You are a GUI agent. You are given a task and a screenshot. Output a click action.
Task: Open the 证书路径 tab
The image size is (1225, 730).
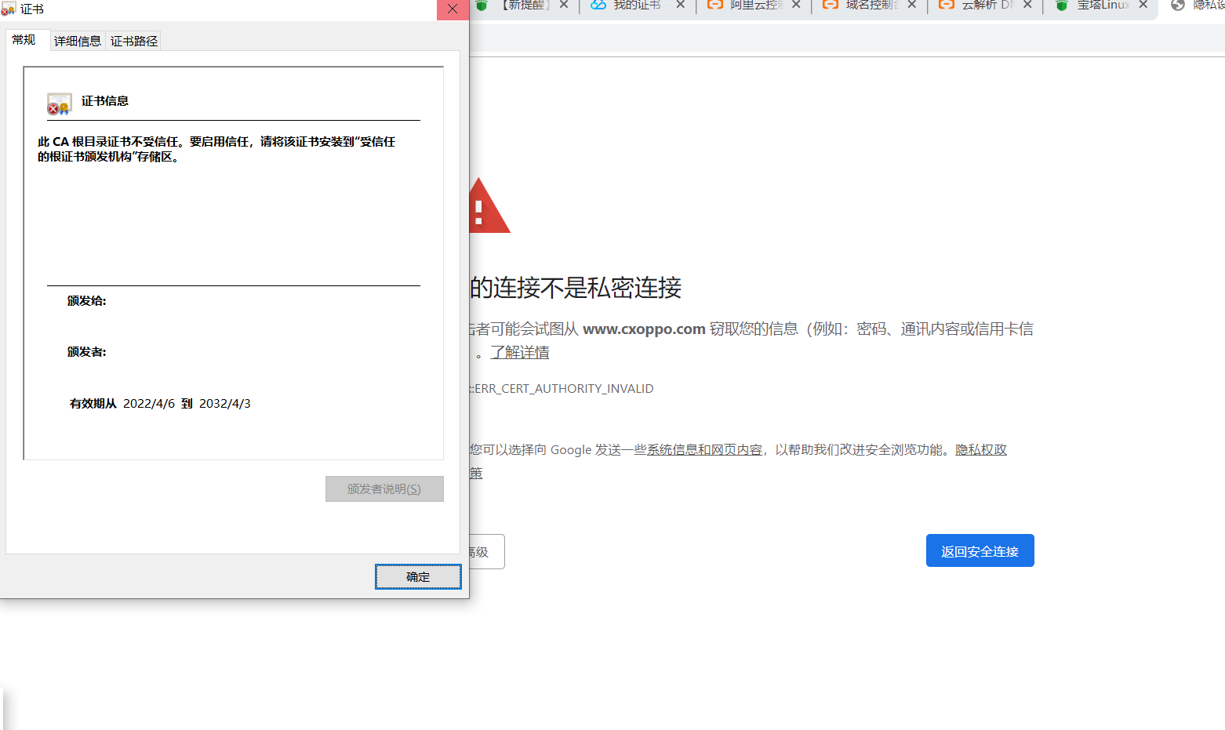(x=134, y=41)
